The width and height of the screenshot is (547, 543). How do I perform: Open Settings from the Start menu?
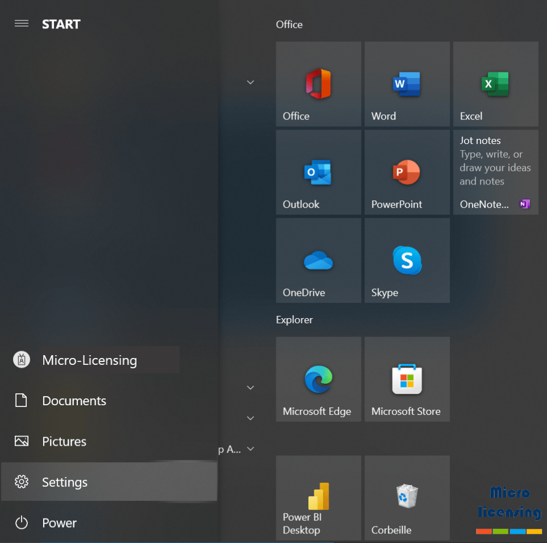click(x=109, y=482)
